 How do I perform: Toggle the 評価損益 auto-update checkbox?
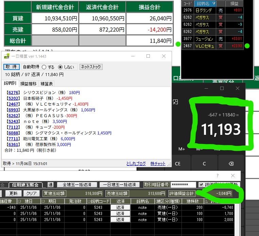coord(202,185)
